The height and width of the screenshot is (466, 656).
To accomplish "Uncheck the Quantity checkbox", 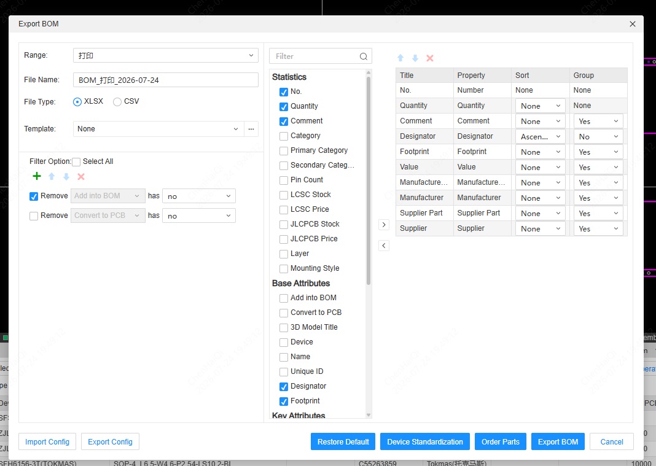I will tap(284, 107).
